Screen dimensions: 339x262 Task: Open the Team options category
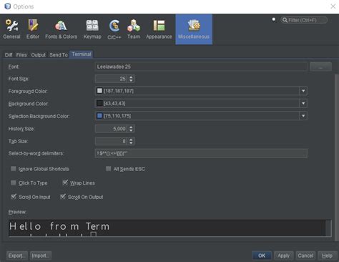pyautogui.click(x=134, y=29)
